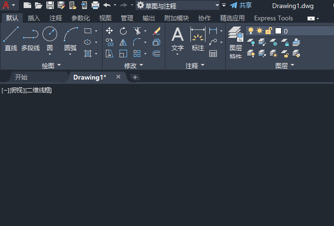
Task: Click the Plot printer icon
Action: pyautogui.click(x=95, y=5)
